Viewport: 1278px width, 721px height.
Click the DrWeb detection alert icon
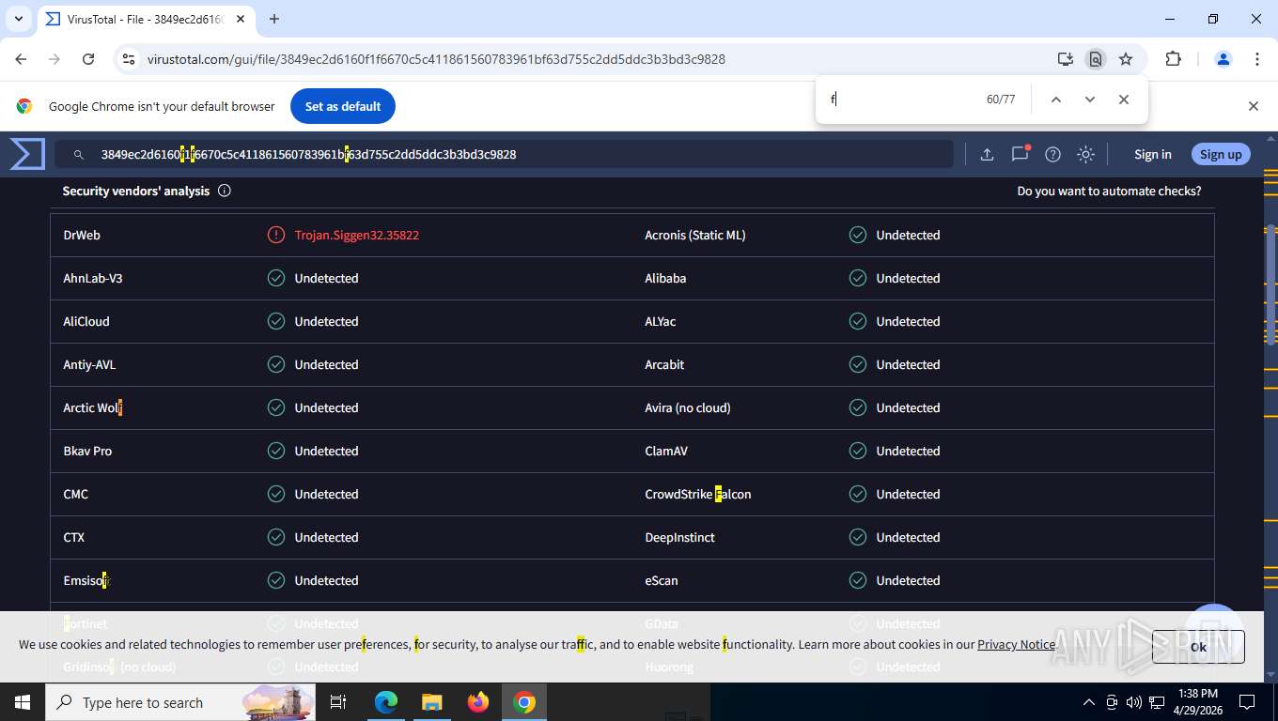point(276,235)
